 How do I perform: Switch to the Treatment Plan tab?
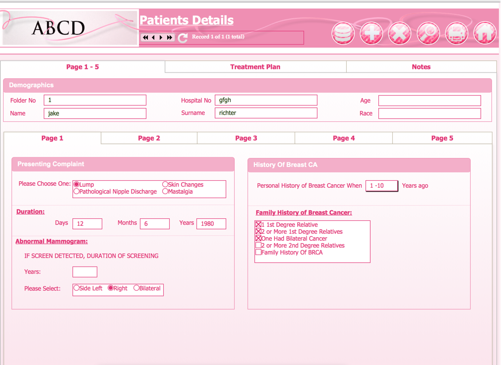[255, 67]
